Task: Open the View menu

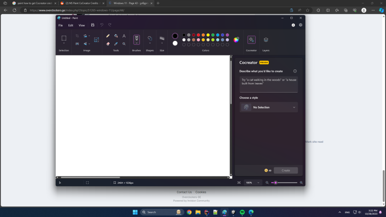Action: click(82, 25)
